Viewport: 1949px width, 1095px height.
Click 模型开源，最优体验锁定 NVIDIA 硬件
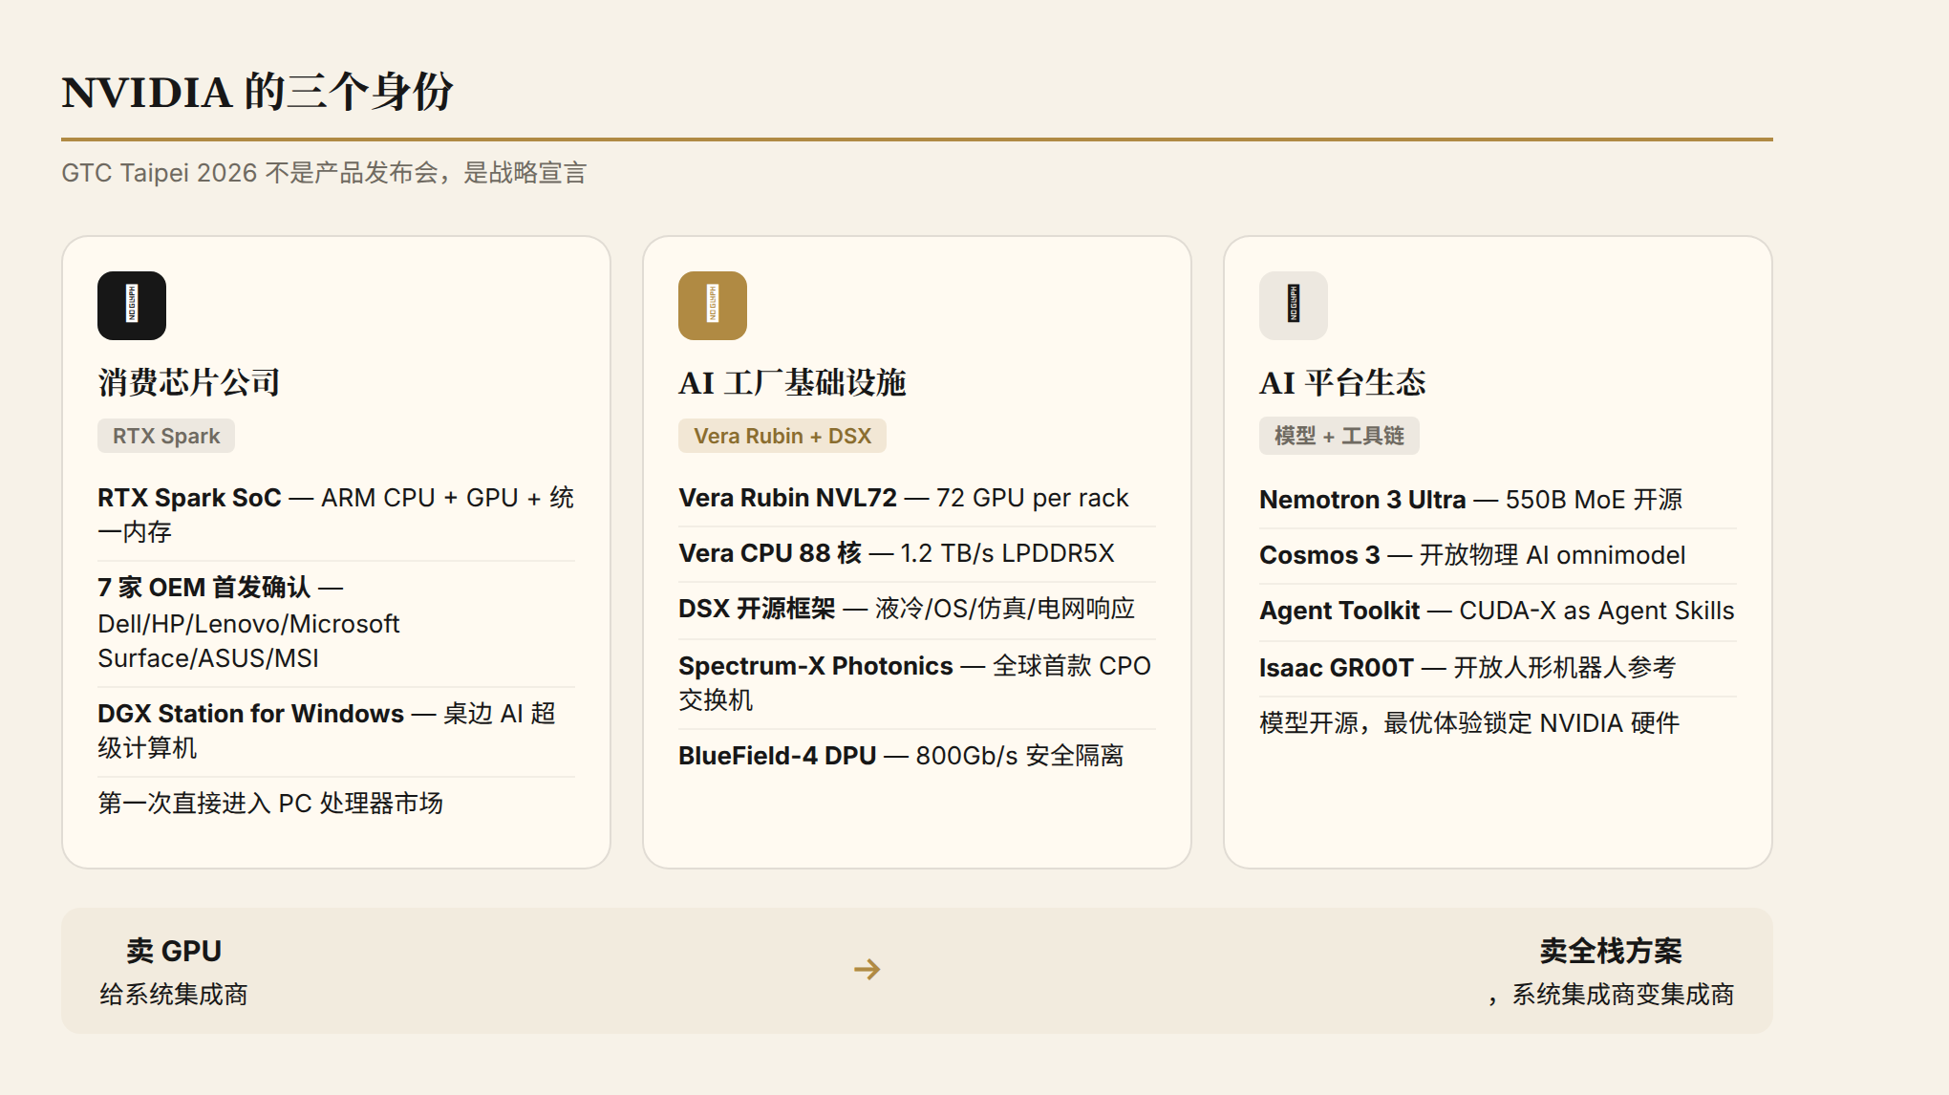pyautogui.click(x=1469, y=723)
